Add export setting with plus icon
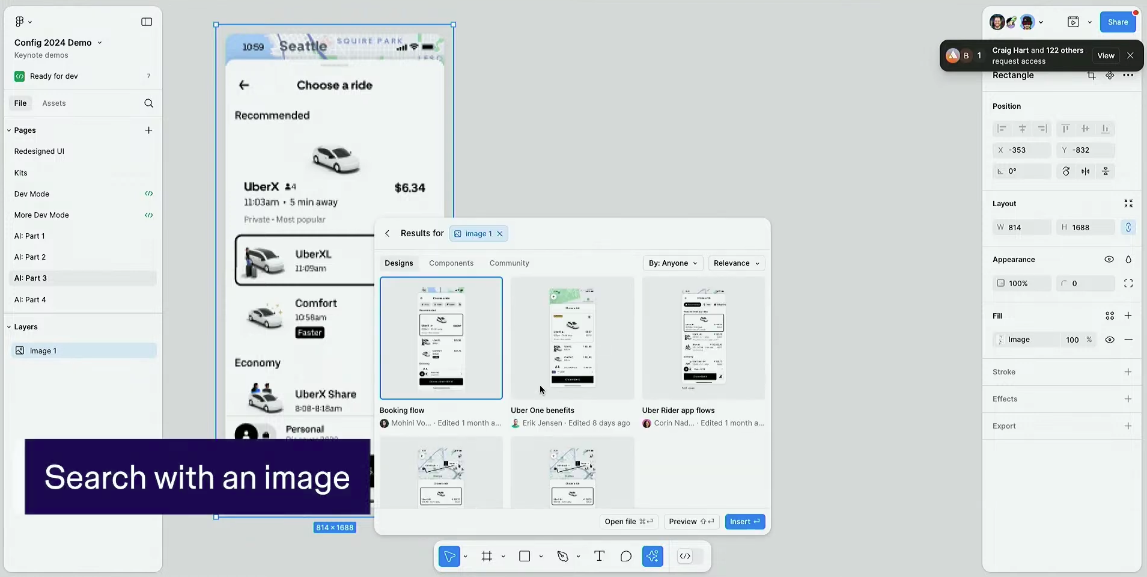Viewport: 1147px width, 577px height. pyautogui.click(x=1128, y=426)
